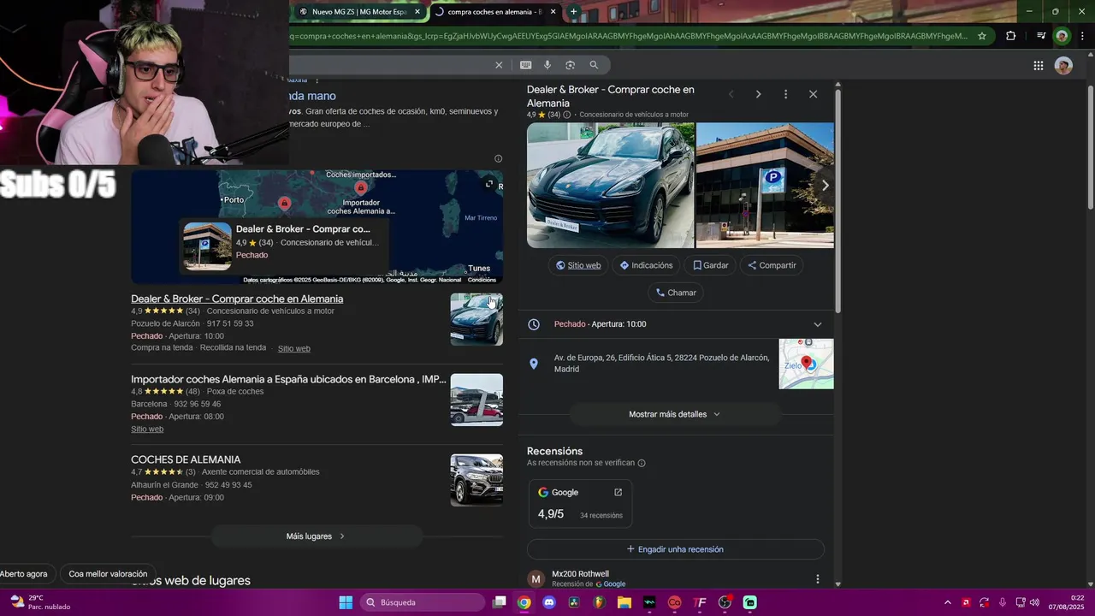1095x616 pixels.
Task: Click the place panel scrollbar
Action: (838, 199)
